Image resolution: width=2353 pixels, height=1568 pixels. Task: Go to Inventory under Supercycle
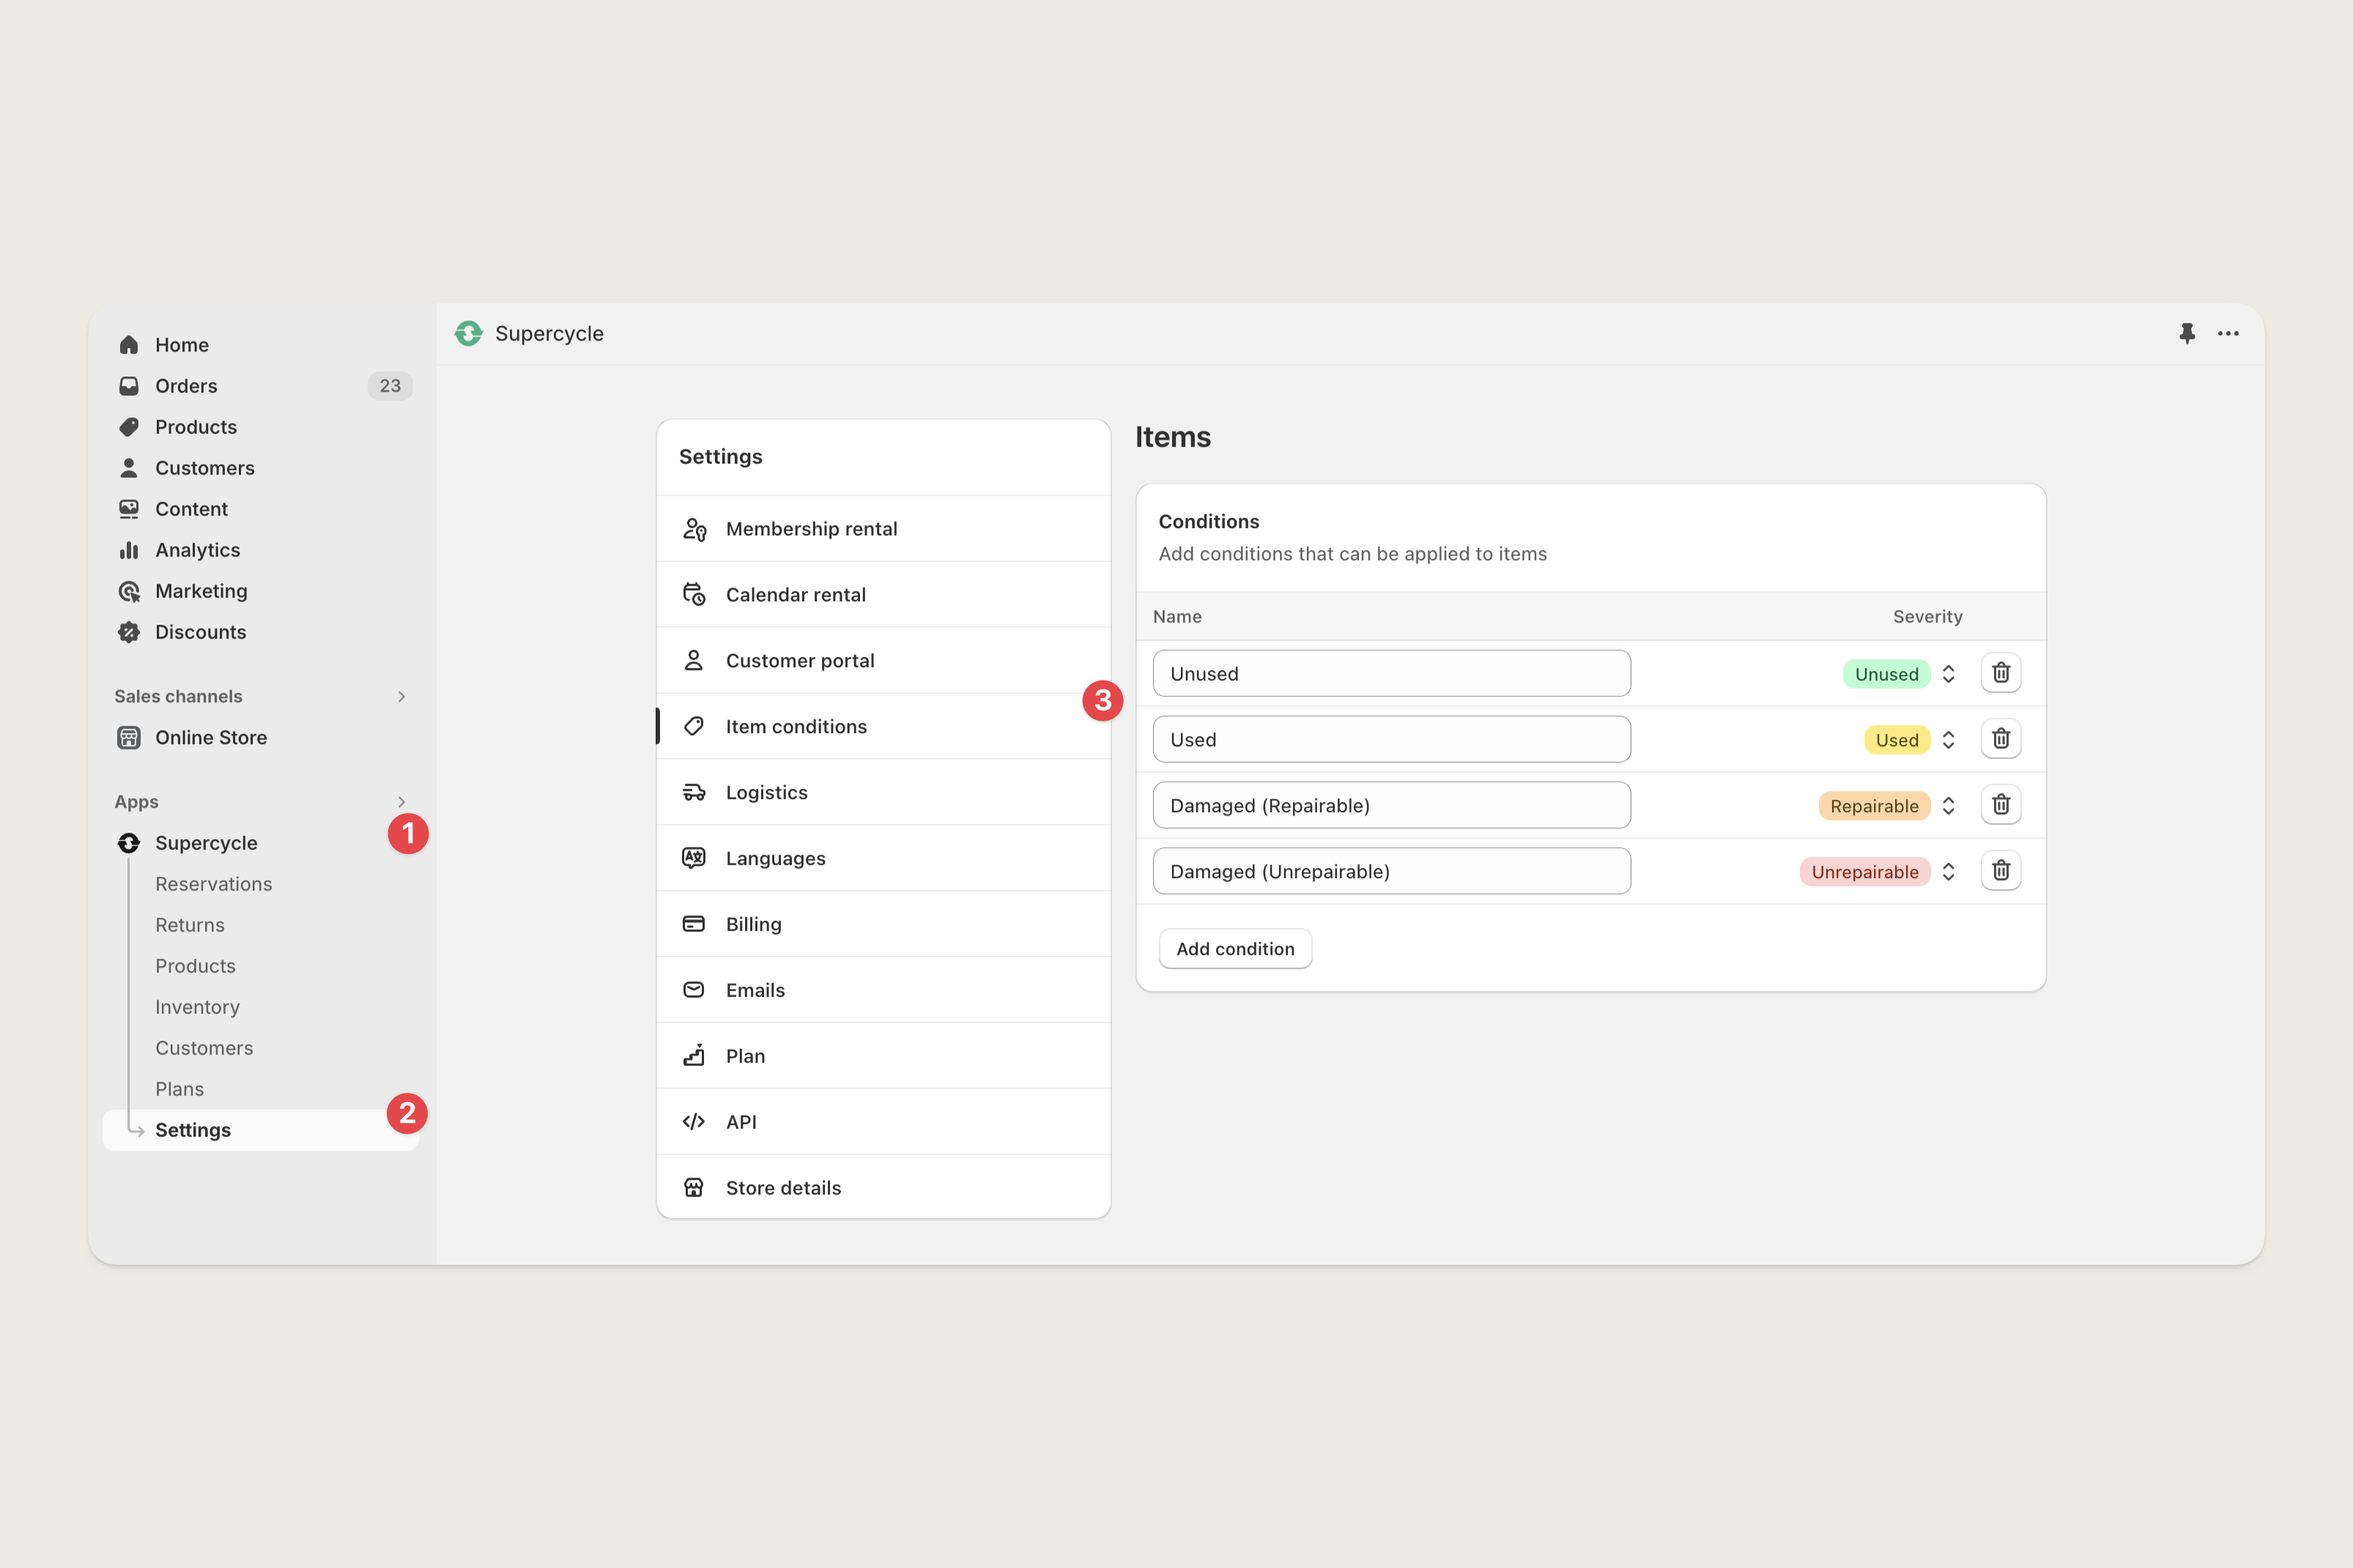(x=197, y=1007)
